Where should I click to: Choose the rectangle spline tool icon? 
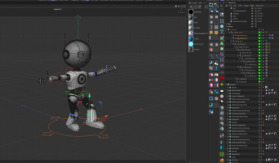(x=222, y=21)
